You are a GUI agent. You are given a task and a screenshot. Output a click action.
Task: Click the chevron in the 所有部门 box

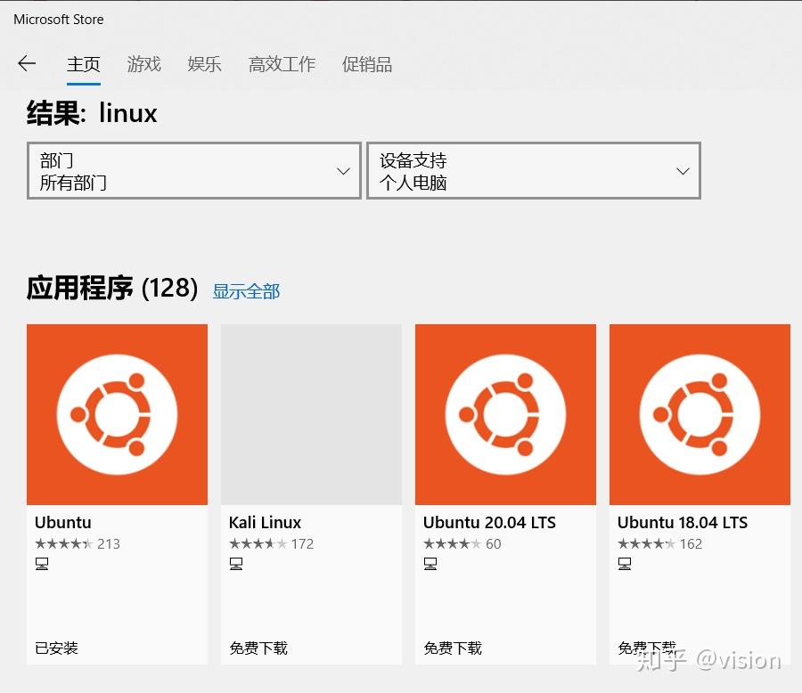[x=344, y=171]
